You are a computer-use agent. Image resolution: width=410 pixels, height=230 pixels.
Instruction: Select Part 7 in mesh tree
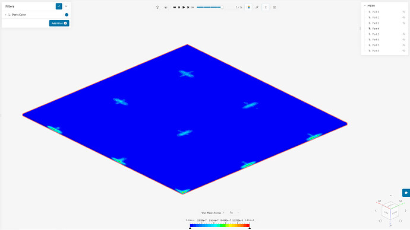(376, 45)
